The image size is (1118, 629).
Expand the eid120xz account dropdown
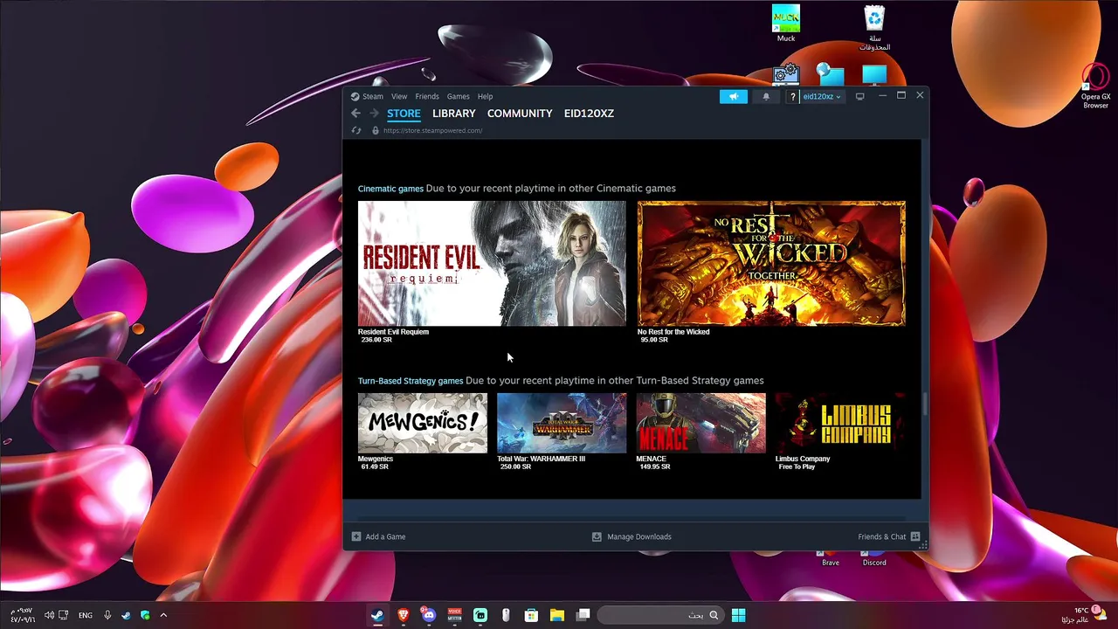tap(822, 96)
